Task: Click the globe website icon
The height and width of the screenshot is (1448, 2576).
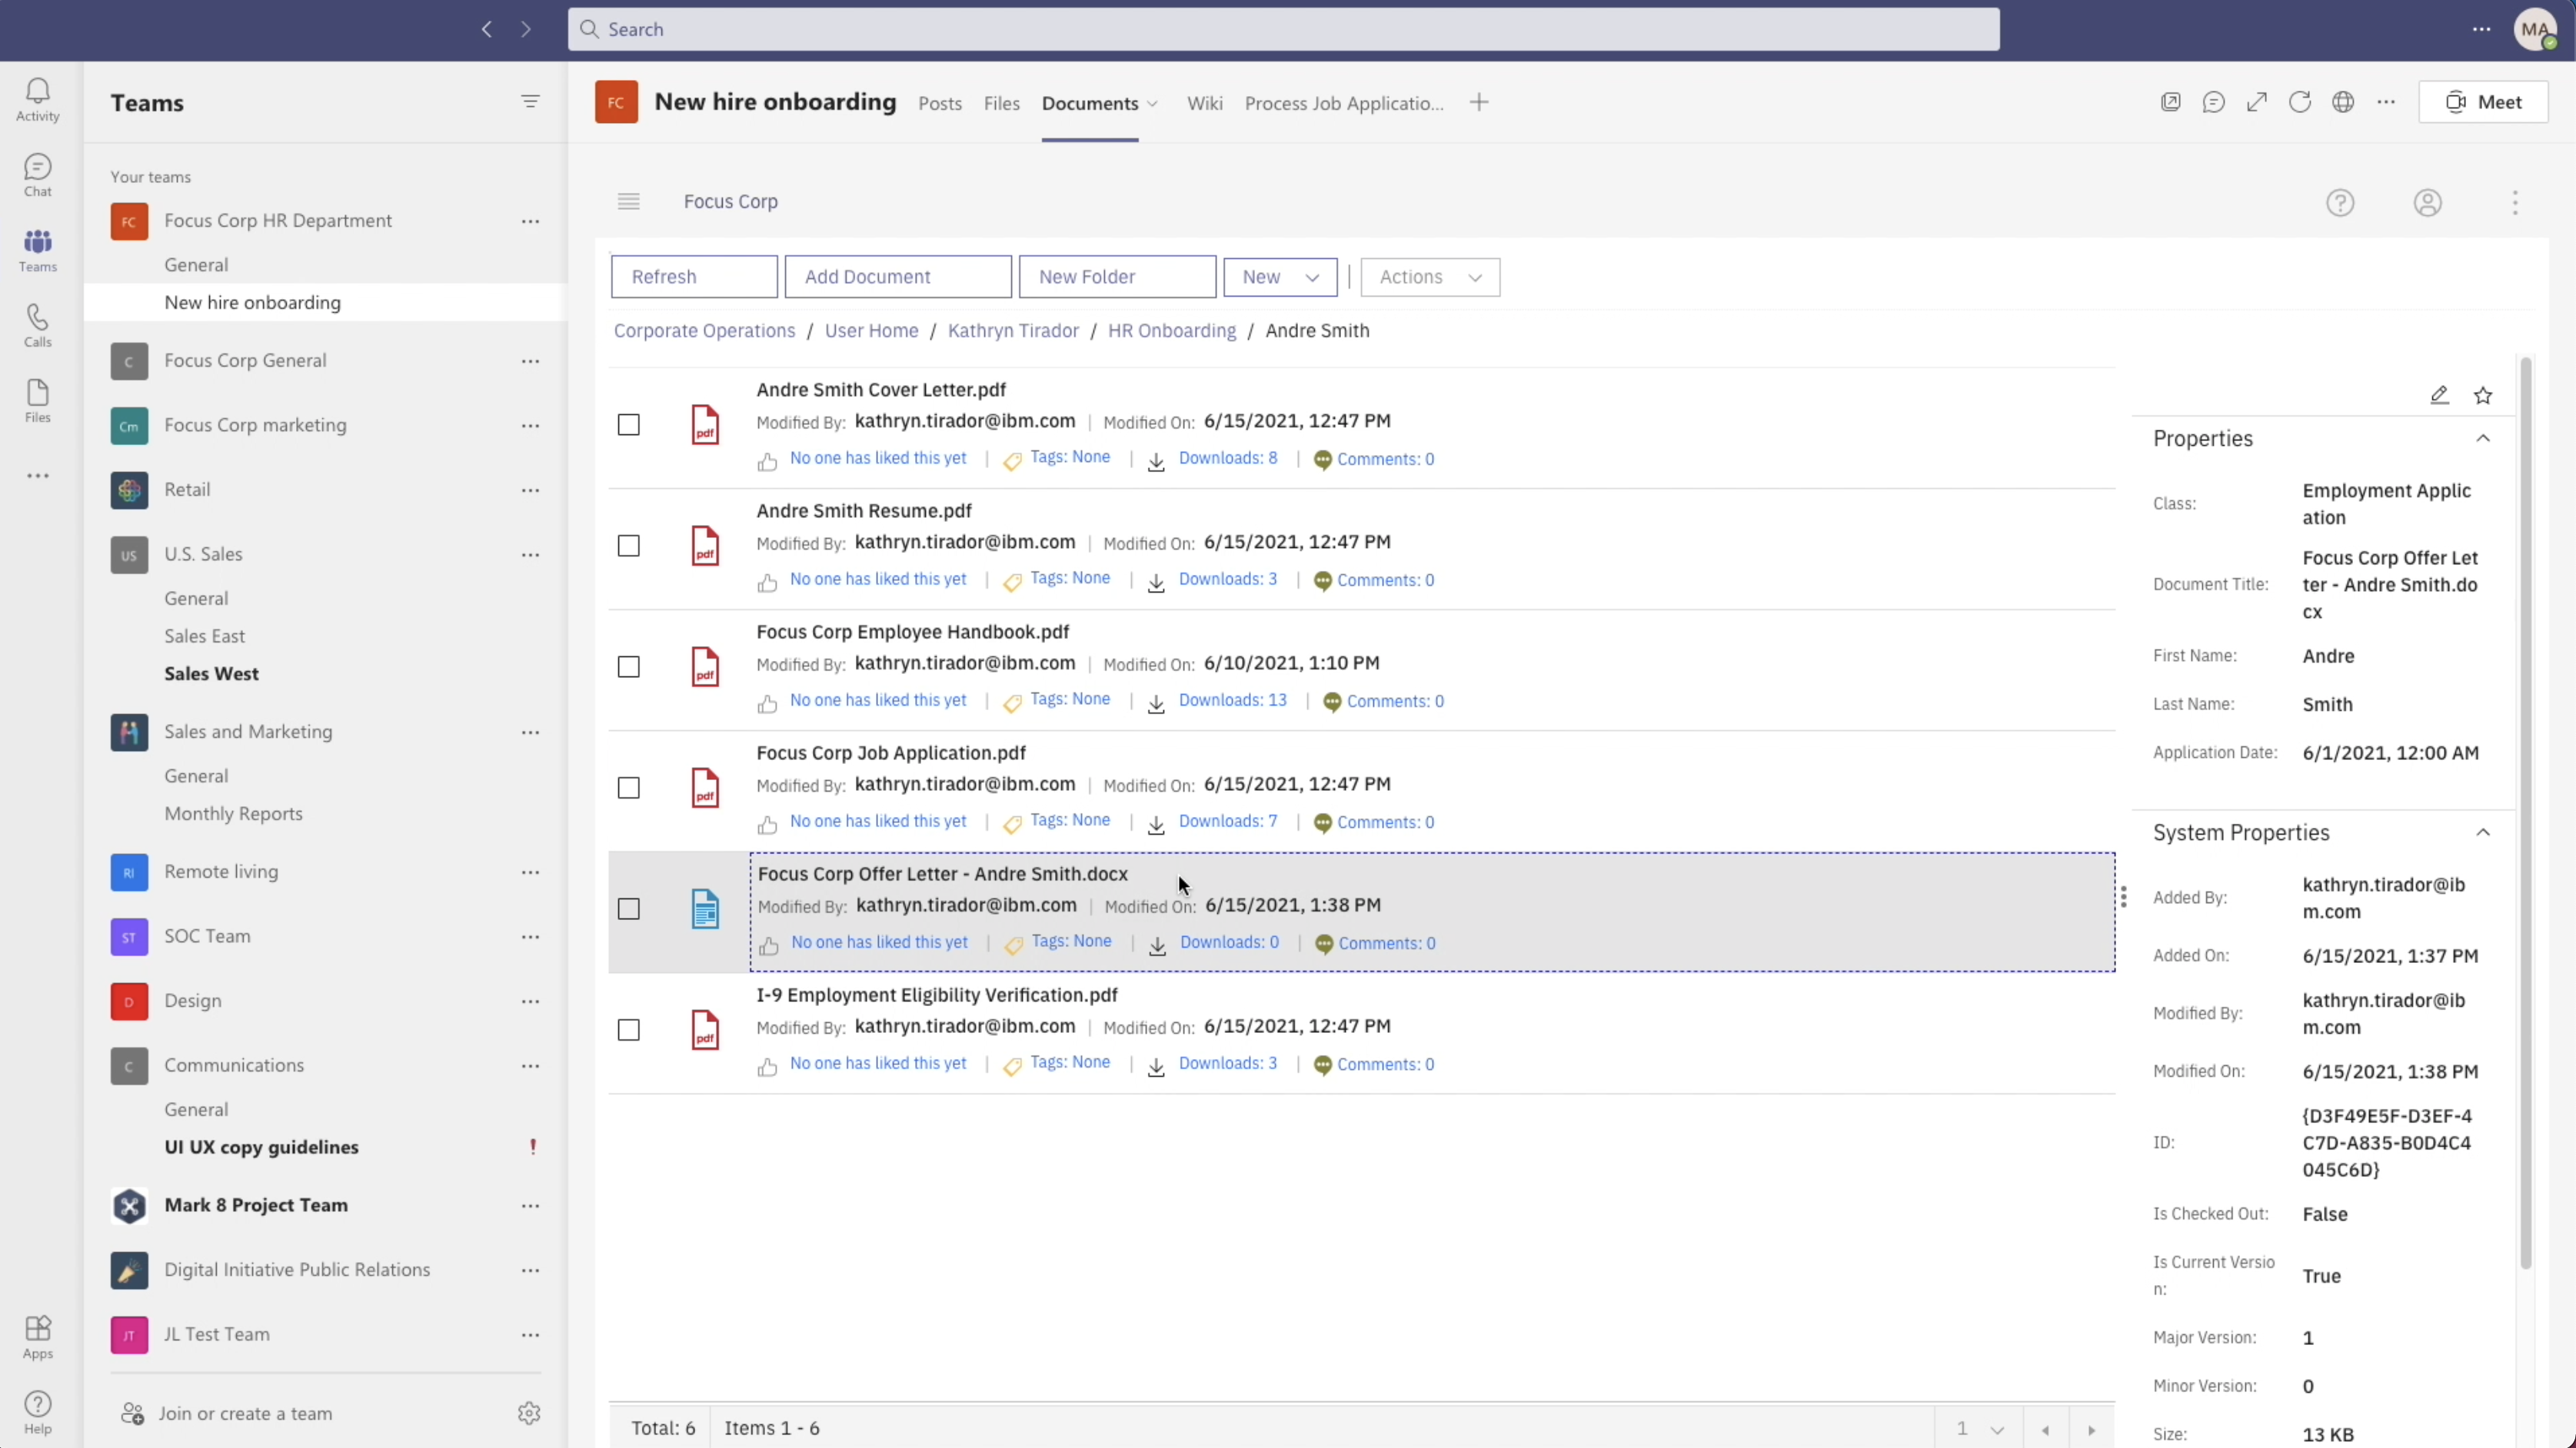Action: (2343, 102)
